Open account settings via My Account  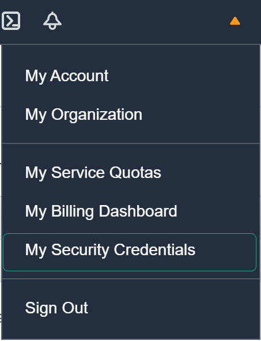click(67, 76)
